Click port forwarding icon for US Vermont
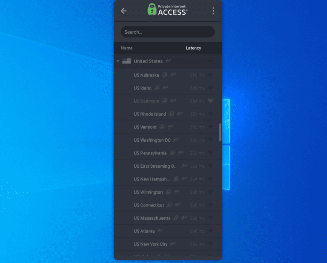This screenshot has height=263, width=327. tap(170, 126)
